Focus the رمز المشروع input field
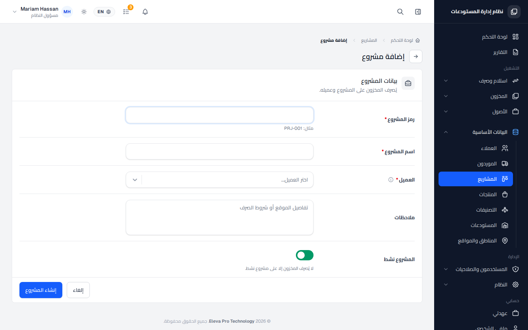Image resolution: width=528 pixels, height=330 pixels. (x=220, y=115)
